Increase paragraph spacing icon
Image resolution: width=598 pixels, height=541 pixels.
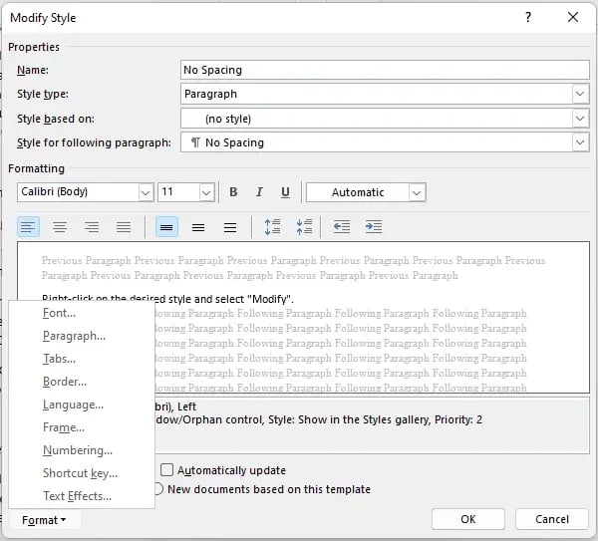[x=272, y=227]
